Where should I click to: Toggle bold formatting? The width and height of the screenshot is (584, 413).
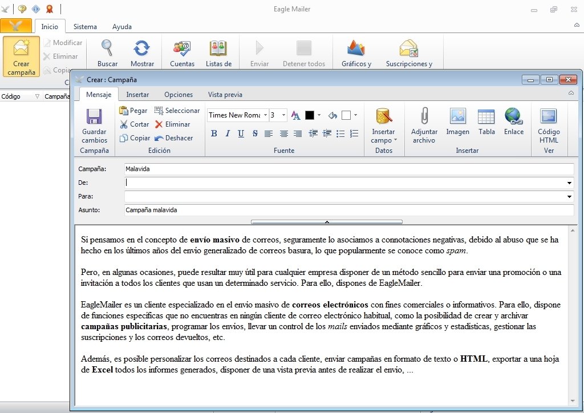214,133
